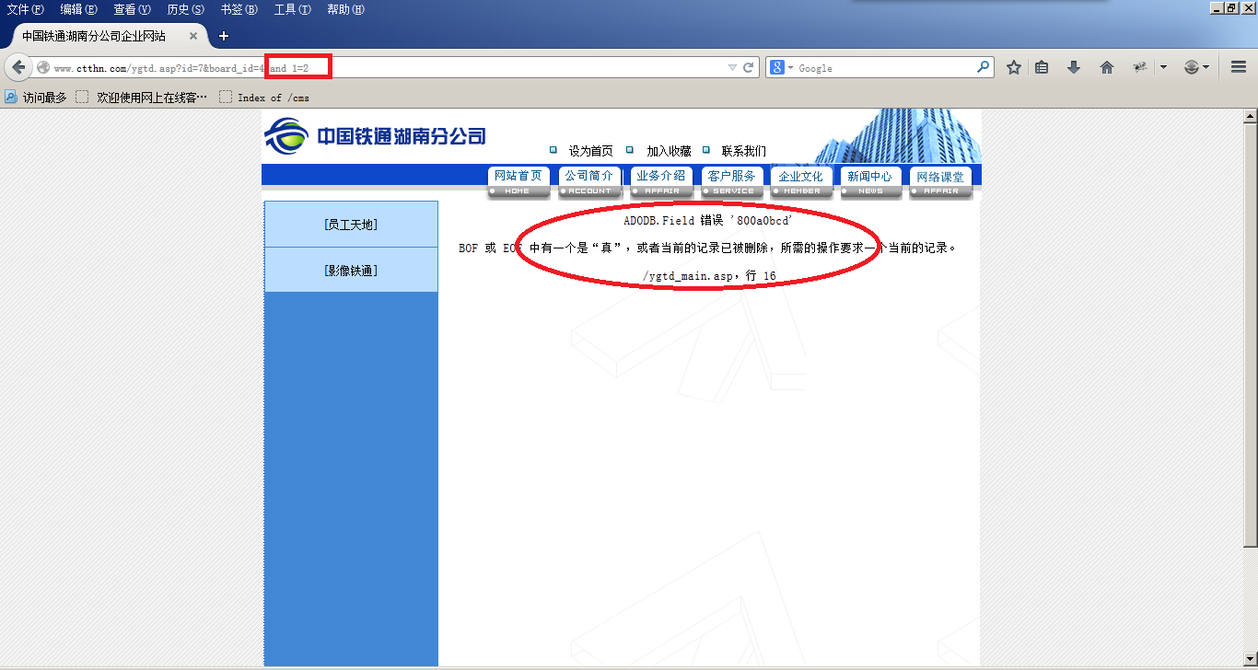Open a new tab with plus button
Screen dimensions: 1258x670
tap(223, 36)
